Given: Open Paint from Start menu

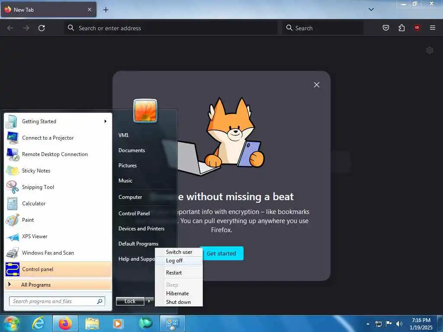Looking at the screenshot, I should pos(58,220).
